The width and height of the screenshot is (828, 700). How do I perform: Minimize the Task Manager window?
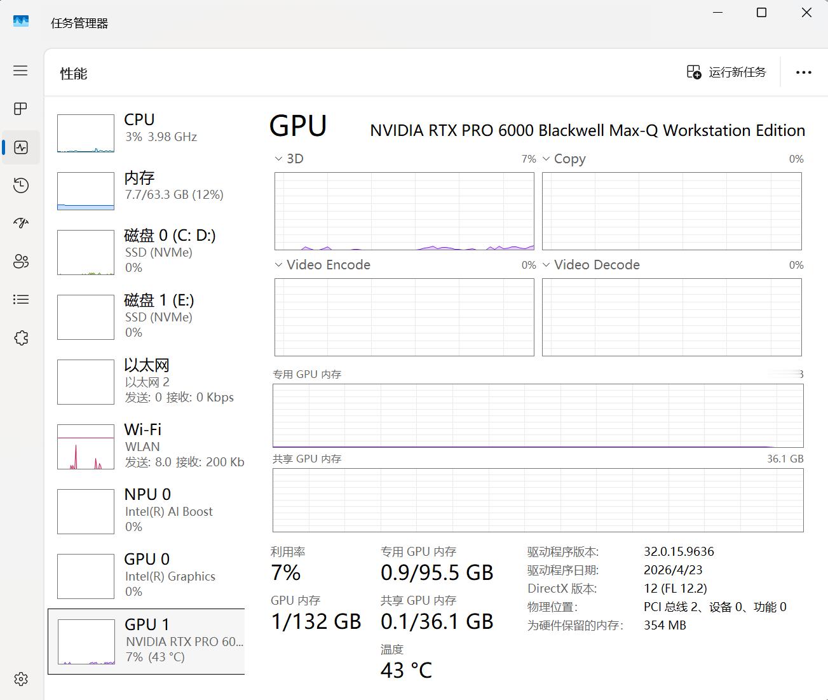click(718, 13)
